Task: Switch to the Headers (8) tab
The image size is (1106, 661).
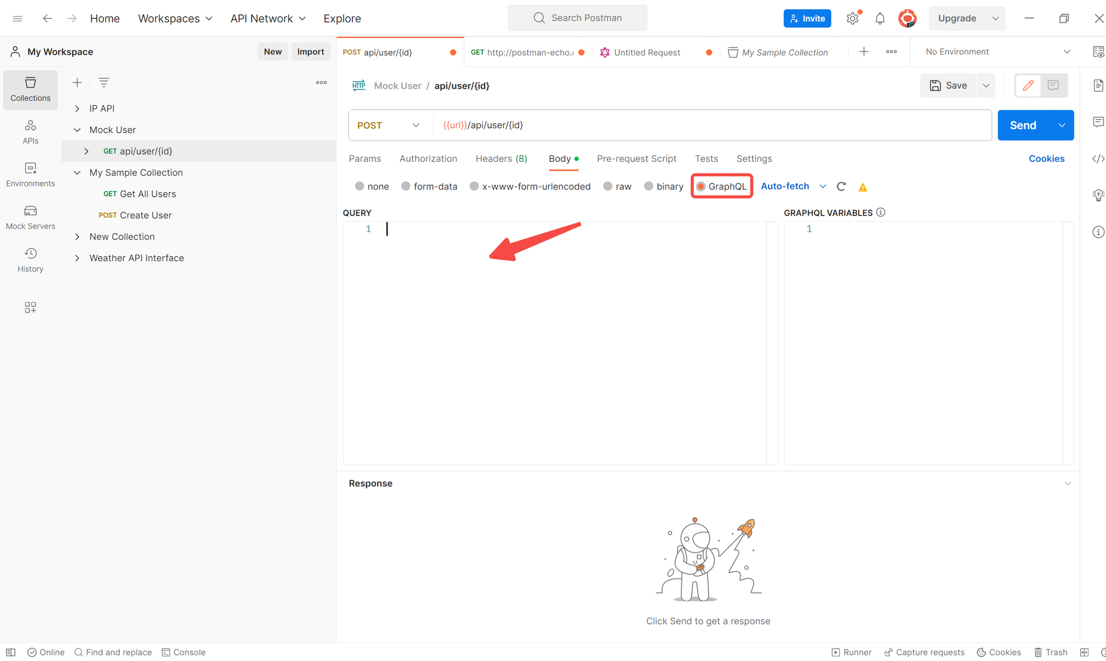Action: [501, 159]
